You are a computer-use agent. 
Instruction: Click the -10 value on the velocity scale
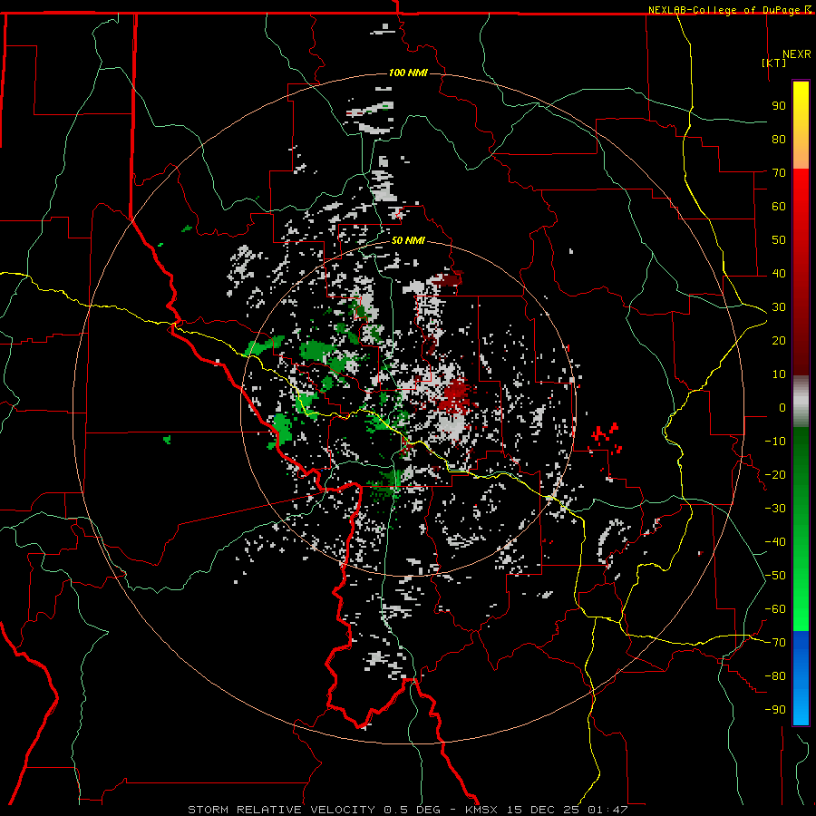775,442
